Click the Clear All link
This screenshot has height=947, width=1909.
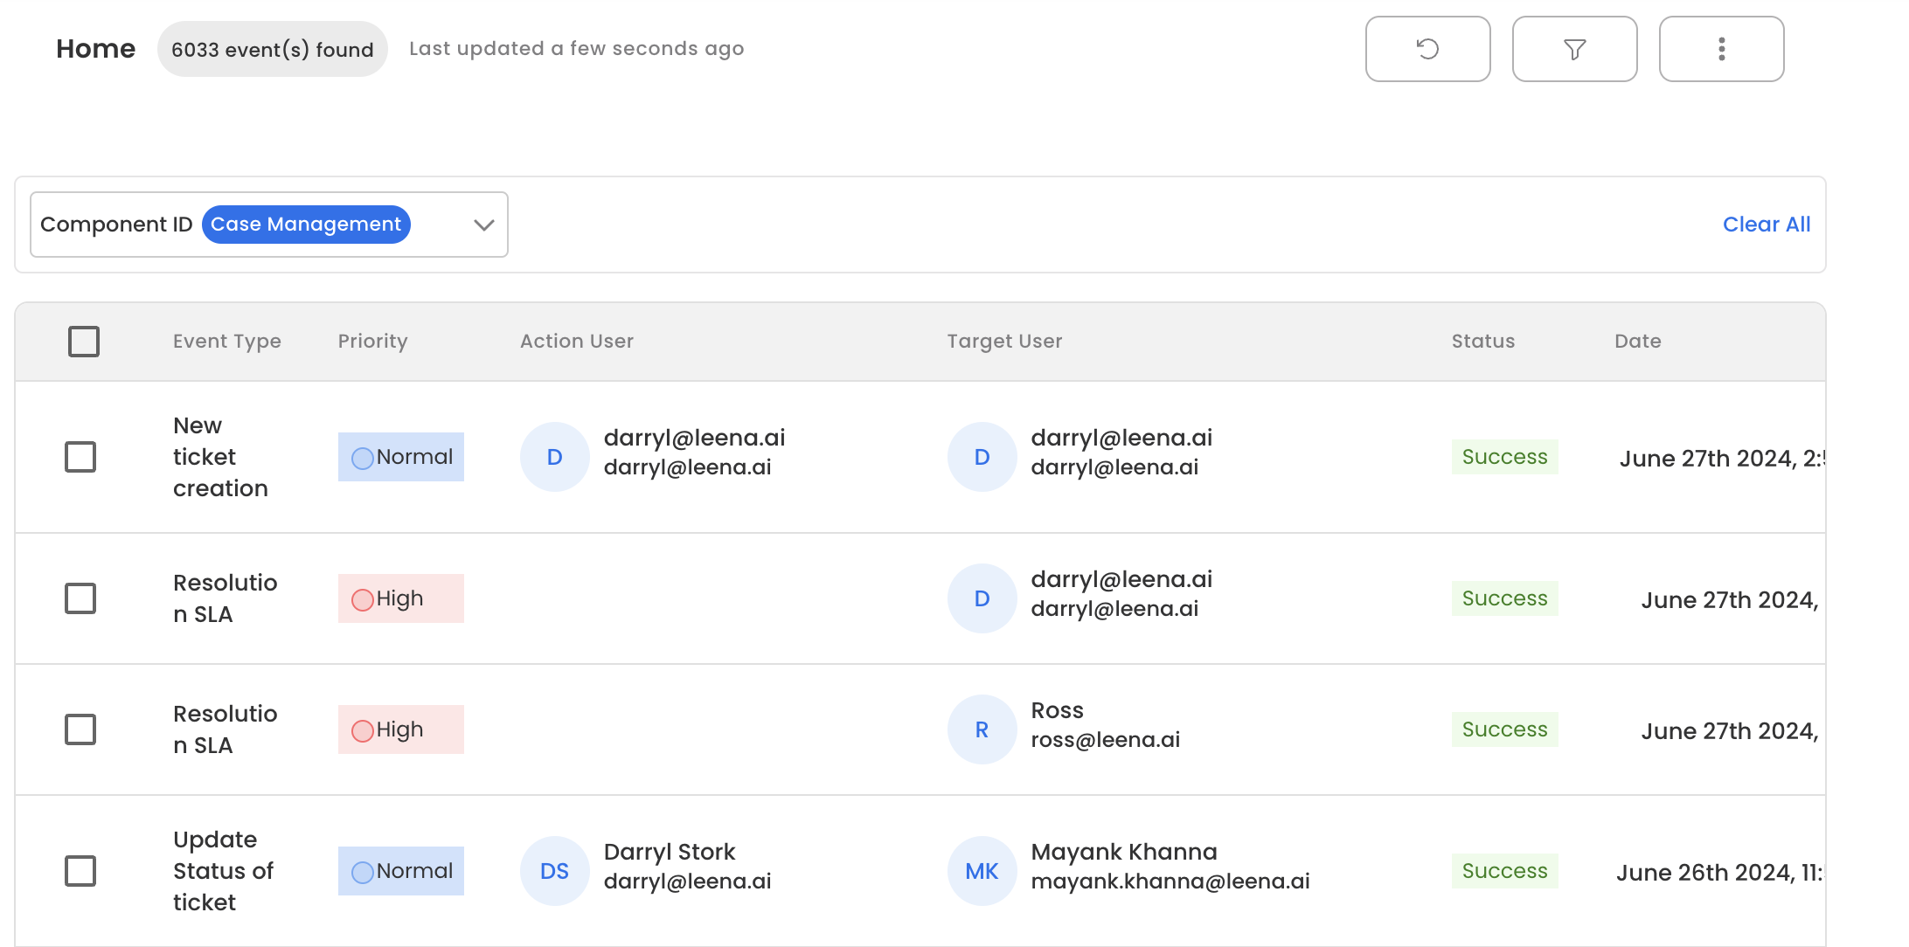[1766, 225]
